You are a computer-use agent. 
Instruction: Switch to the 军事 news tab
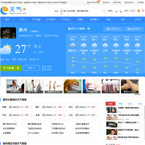point(120,104)
